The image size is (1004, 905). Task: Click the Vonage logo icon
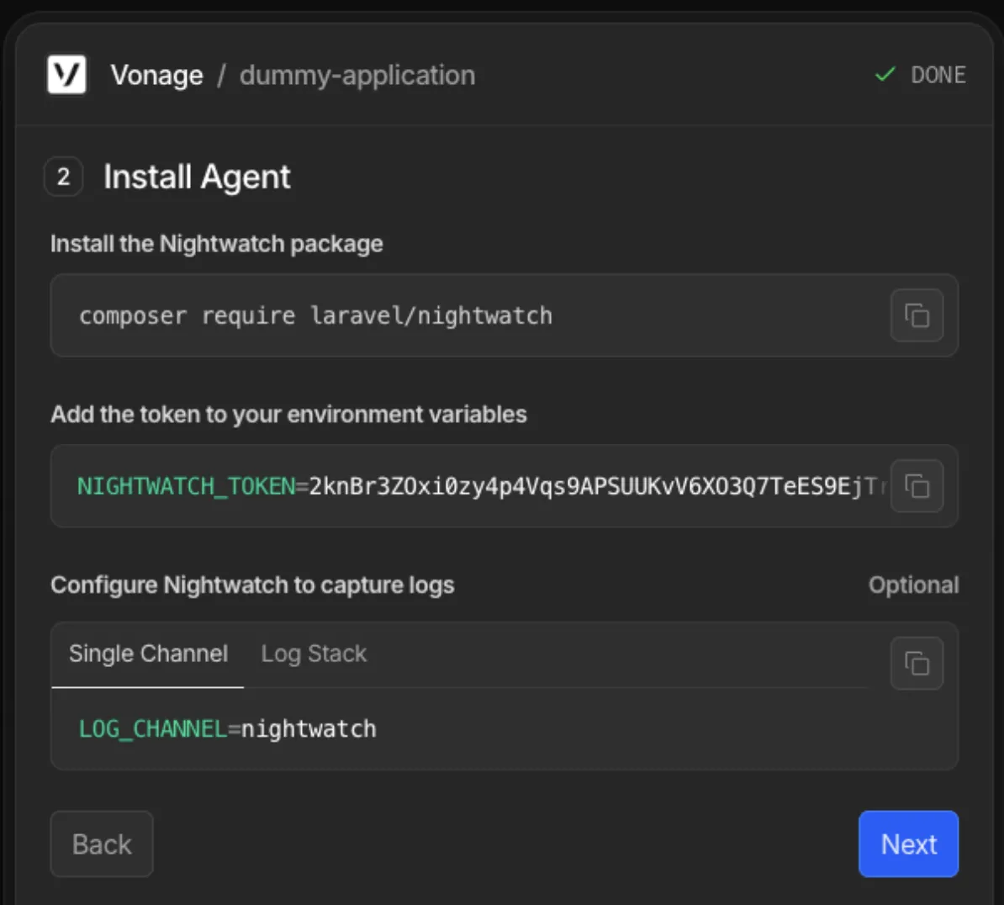click(66, 74)
